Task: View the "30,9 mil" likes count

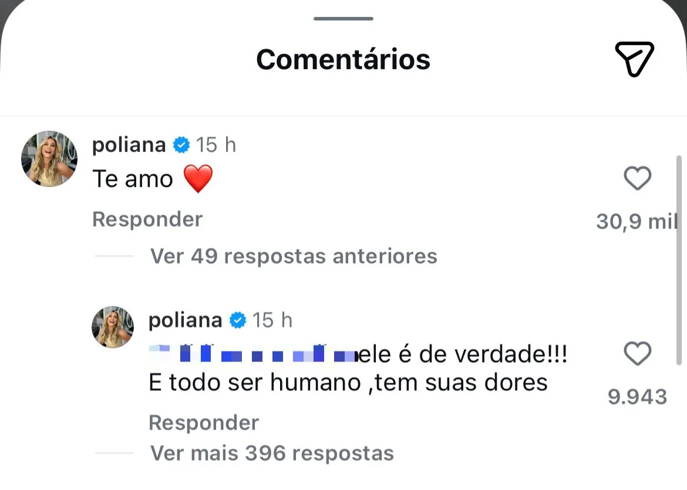Action: click(x=637, y=221)
